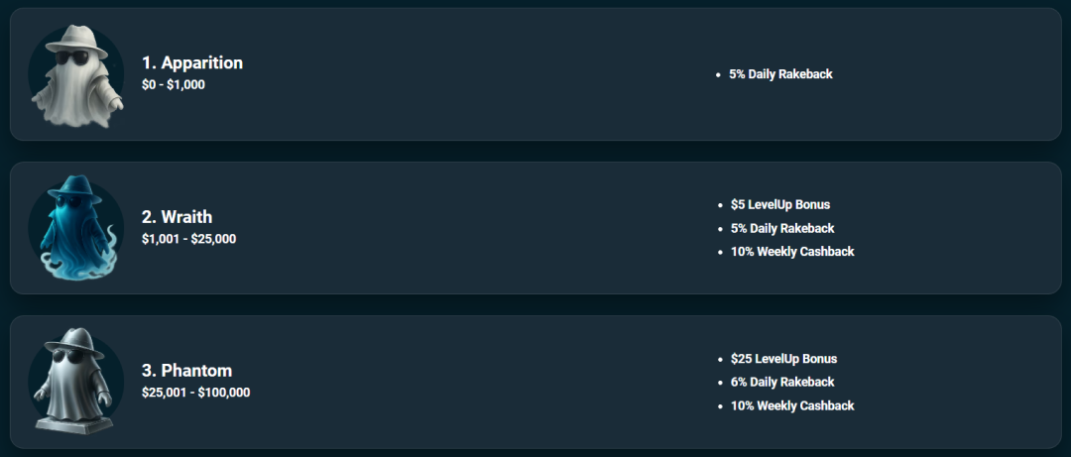
Task: Click the $5 LevelUp Bonus item
Action: tap(779, 205)
